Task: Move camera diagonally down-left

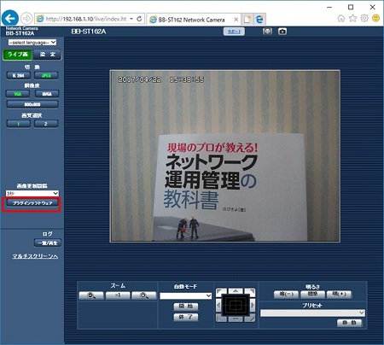Action: coord(221,319)
